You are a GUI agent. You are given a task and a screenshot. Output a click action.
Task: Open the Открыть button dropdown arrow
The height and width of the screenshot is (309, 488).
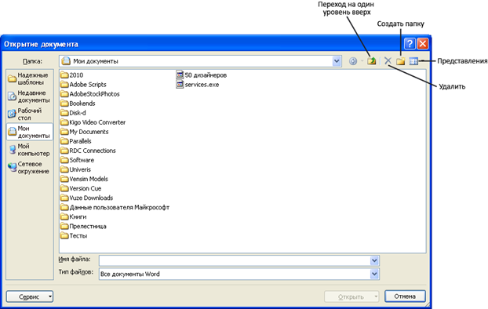point(376,296)
